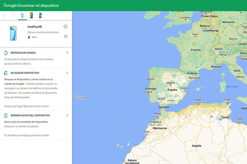Switch to the black phone with orange screen tab
This screenshot has height=164, width=247.
coord(31,16)
